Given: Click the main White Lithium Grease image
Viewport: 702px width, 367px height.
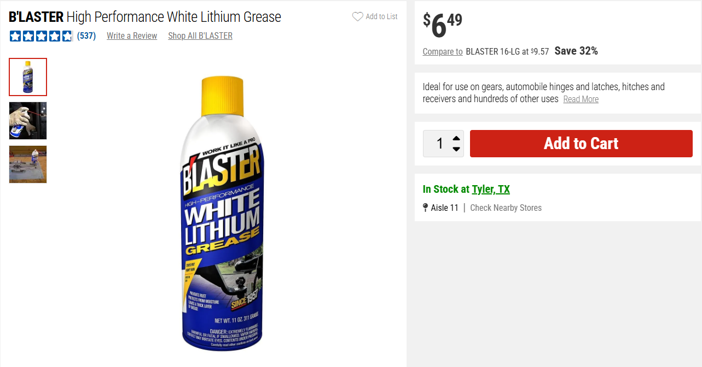Looking at the screenshot, I should [222, 213].
